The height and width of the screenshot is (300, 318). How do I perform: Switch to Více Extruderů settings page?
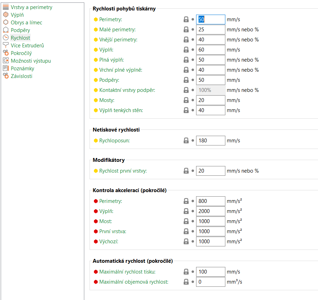point(27,45)
